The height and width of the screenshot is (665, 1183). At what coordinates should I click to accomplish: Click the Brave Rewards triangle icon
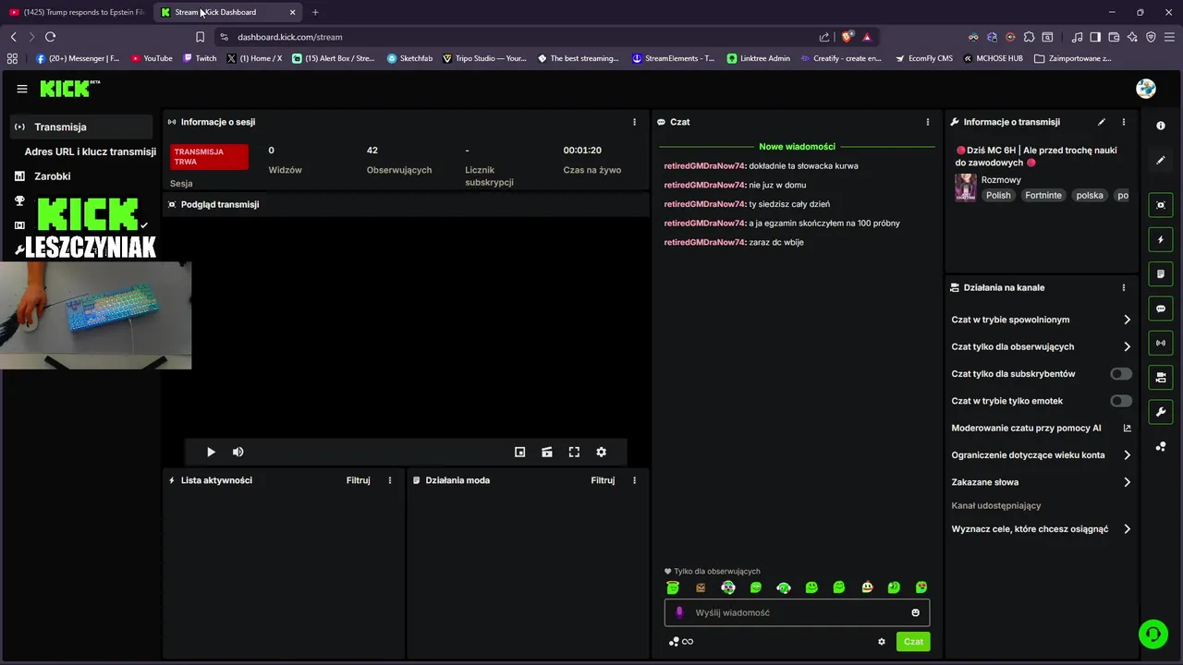pyautogui.click(x=867, y=37)
